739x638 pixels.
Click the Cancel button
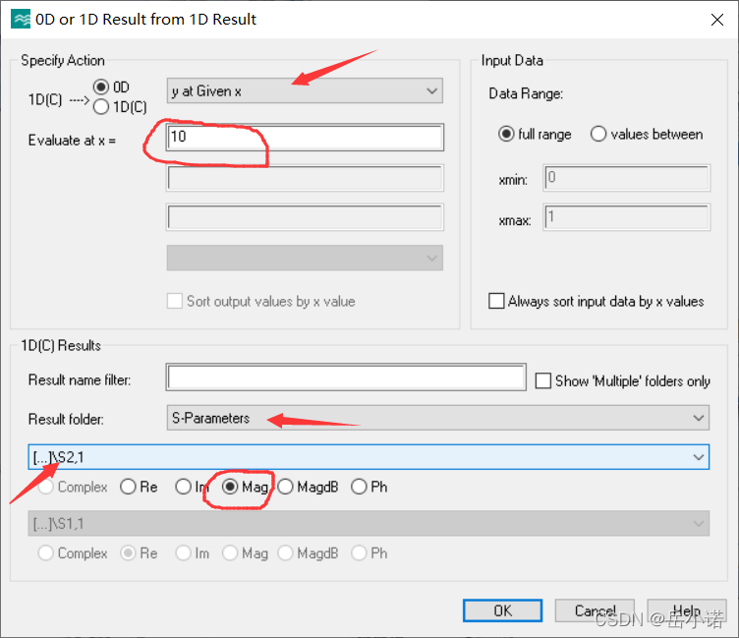[x=595, y=610]
